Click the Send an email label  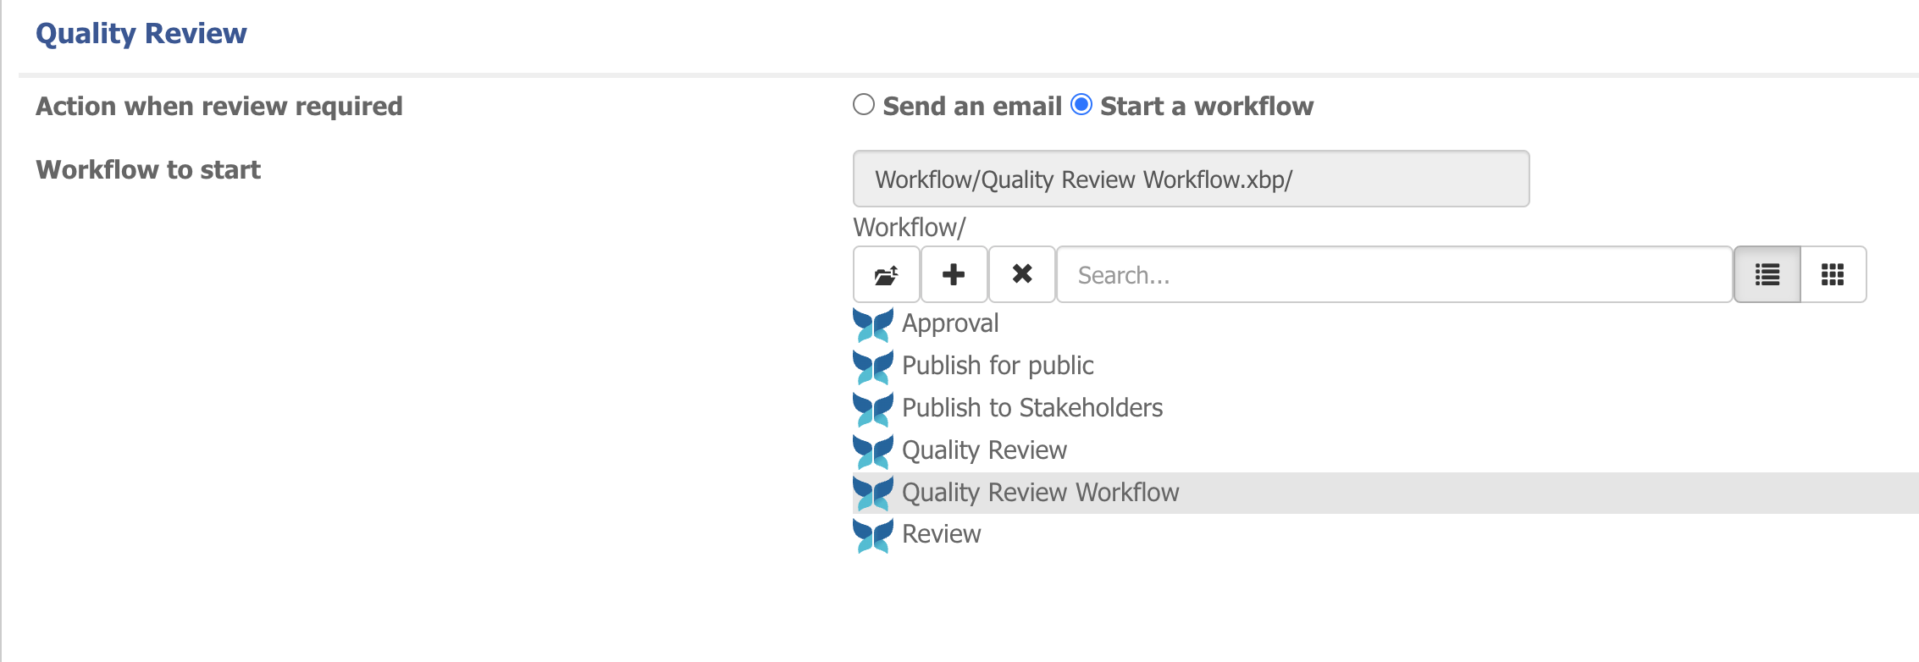pyautogui.click(x=972, y=107)
